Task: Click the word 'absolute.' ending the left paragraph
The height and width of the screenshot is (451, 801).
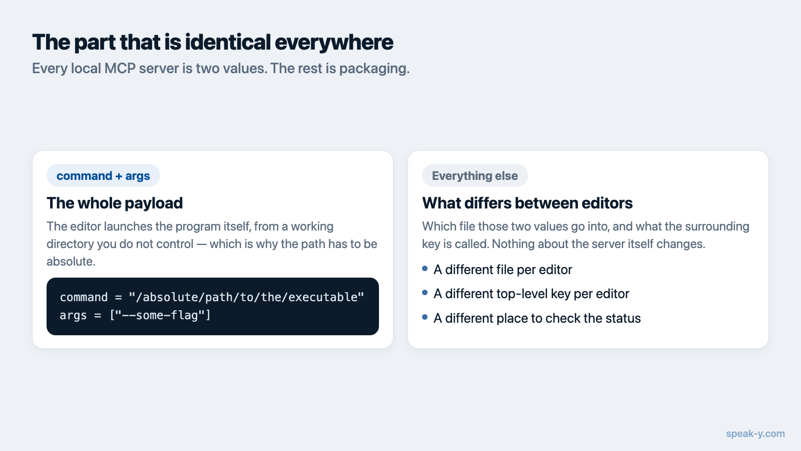Action: coord(71,262)
